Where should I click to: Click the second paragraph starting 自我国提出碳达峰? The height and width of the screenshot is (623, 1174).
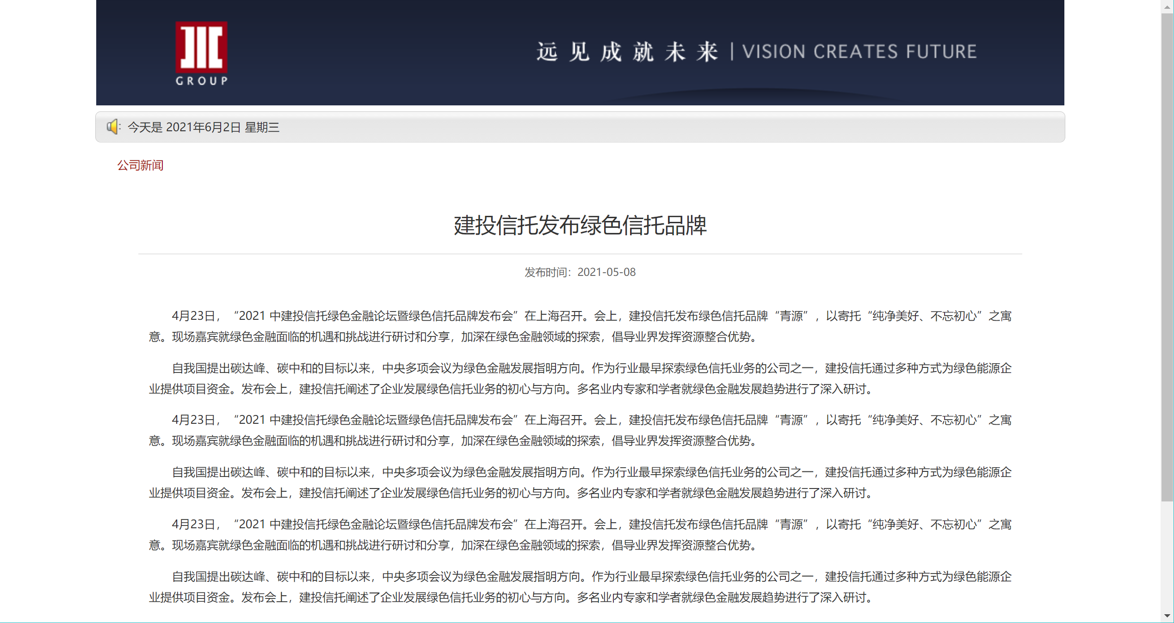click(x=580, y=379)
